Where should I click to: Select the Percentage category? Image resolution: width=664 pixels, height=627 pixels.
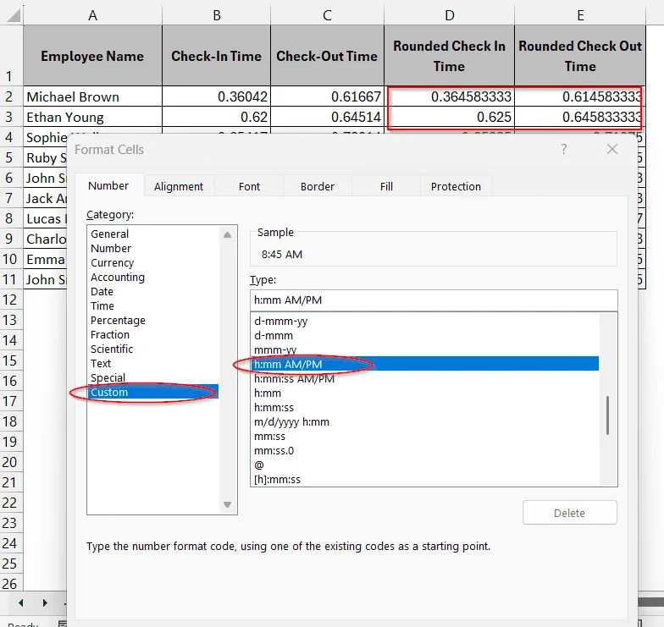(x=119, y=320)
